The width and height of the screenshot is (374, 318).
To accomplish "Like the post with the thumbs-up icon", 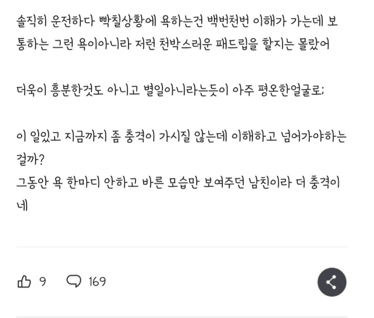I will click(24, 281).
